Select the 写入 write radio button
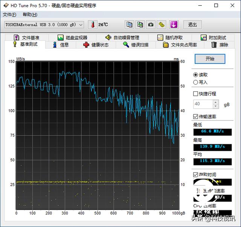 click(x=200, y=82)
